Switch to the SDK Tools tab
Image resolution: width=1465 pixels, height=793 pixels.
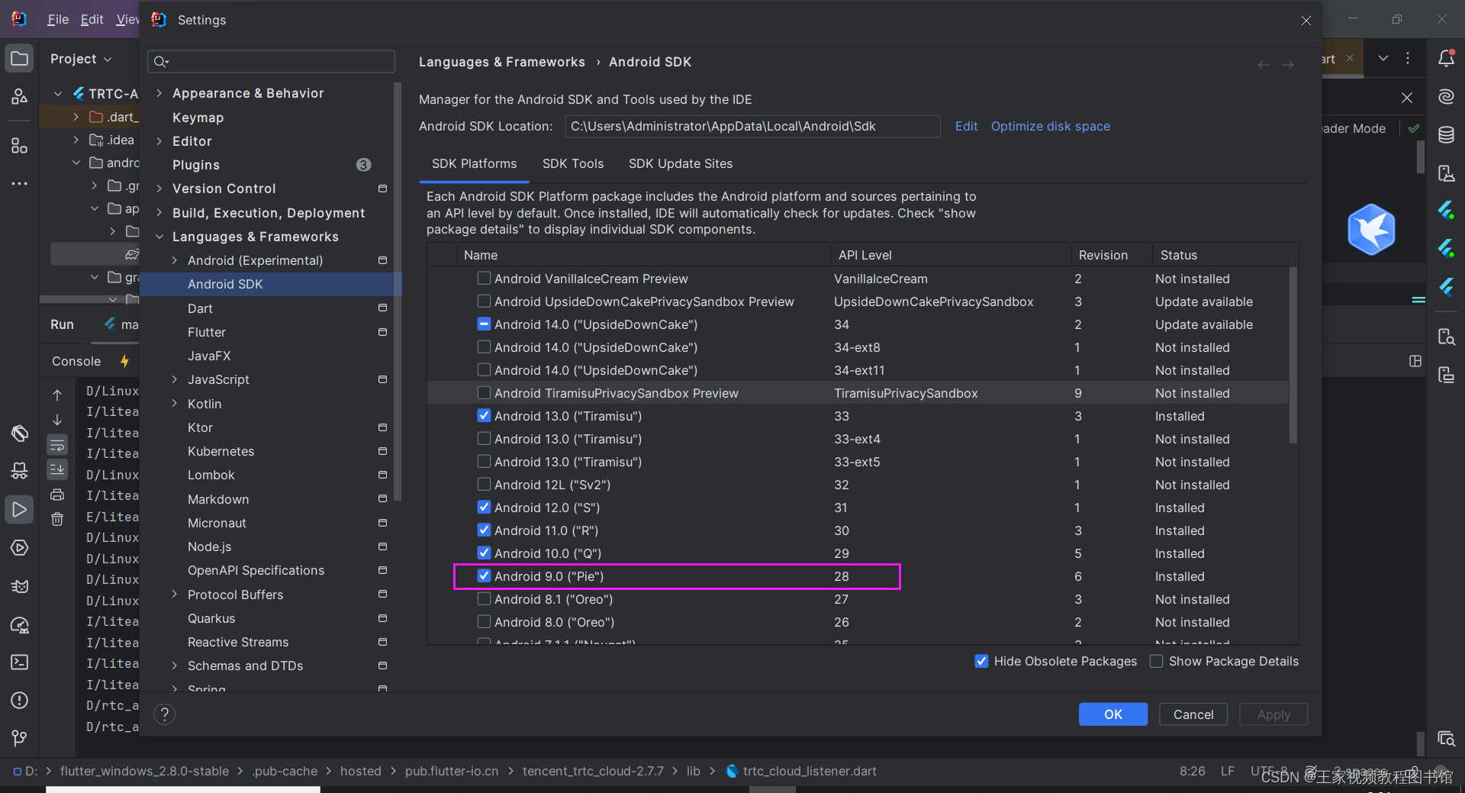[x=572, y=163]
